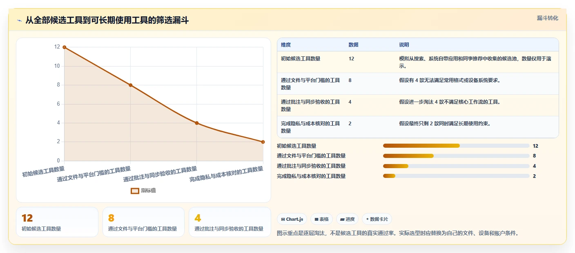Viewport: 575px width, 253px height.
Task: Click the chart data point at value 12
Action: (64, 47)
